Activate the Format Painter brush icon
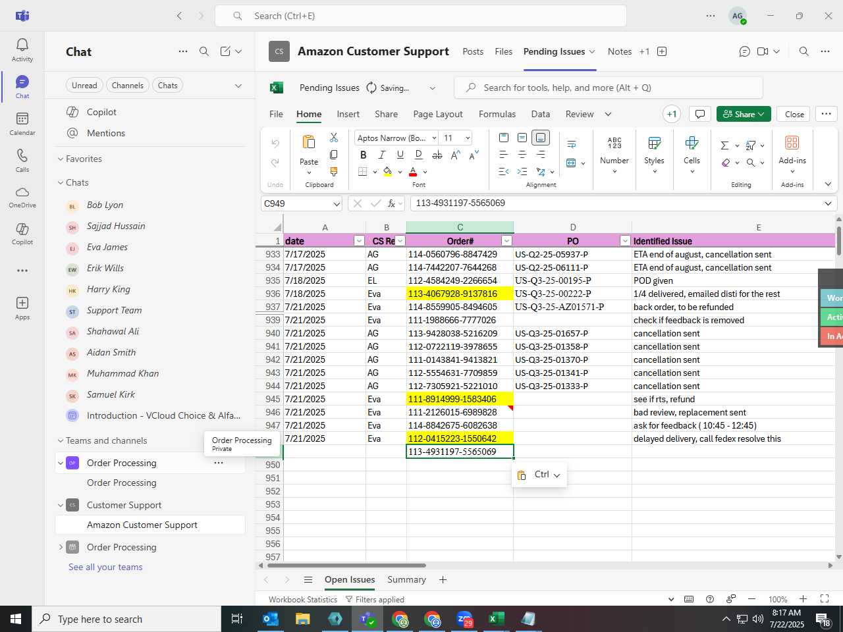The width and height of the screenshot is (843, 632). click(x=334, y=172)
